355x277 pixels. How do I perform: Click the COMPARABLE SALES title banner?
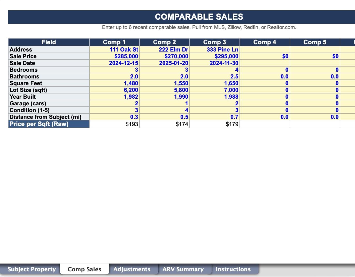pos(181,17)
